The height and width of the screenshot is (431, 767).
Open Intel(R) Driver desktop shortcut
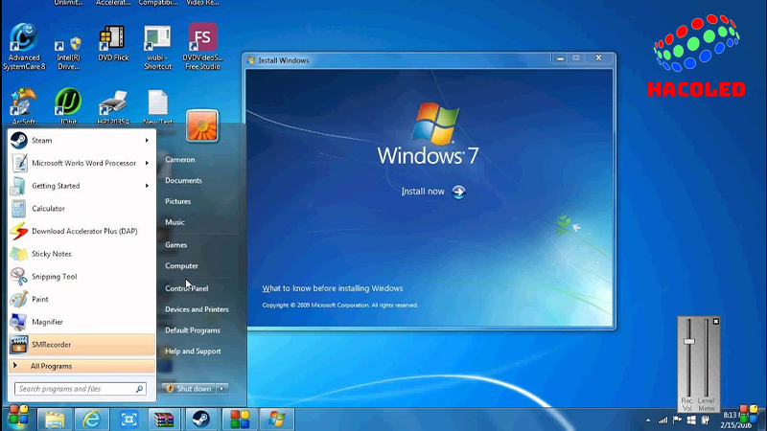click(68, 53)
